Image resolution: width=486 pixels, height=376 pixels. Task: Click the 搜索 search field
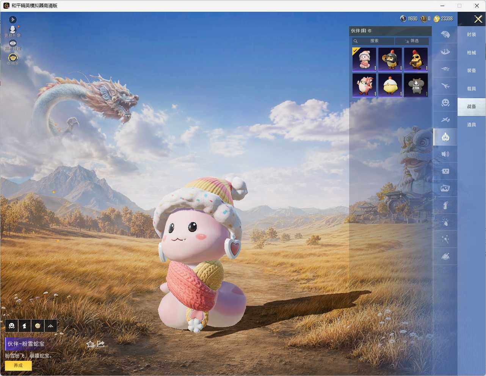coord(373,41)
